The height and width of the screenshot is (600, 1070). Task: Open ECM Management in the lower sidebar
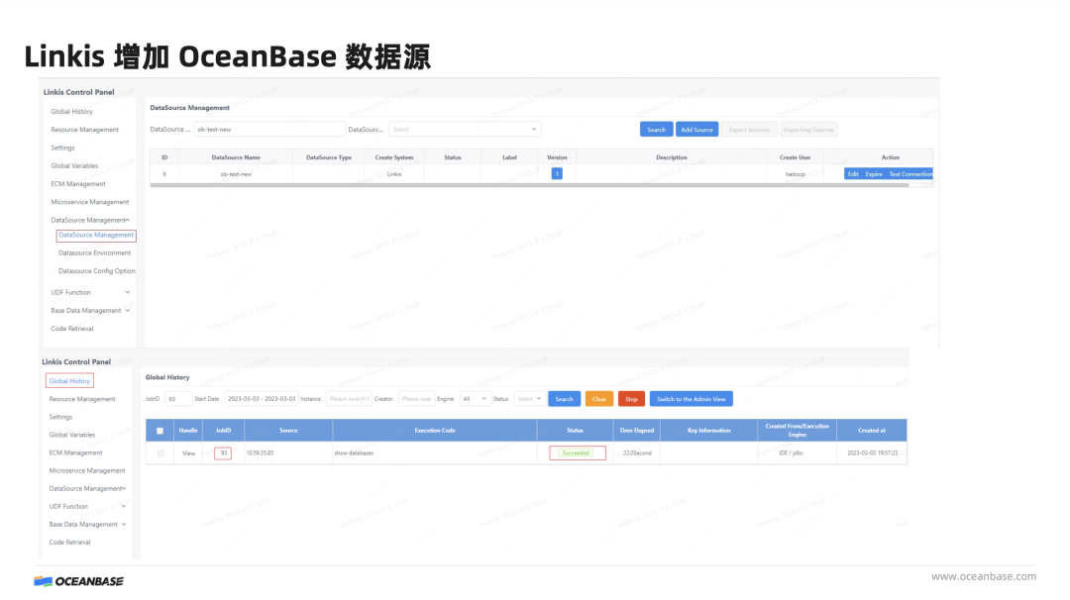coord(75,452)
